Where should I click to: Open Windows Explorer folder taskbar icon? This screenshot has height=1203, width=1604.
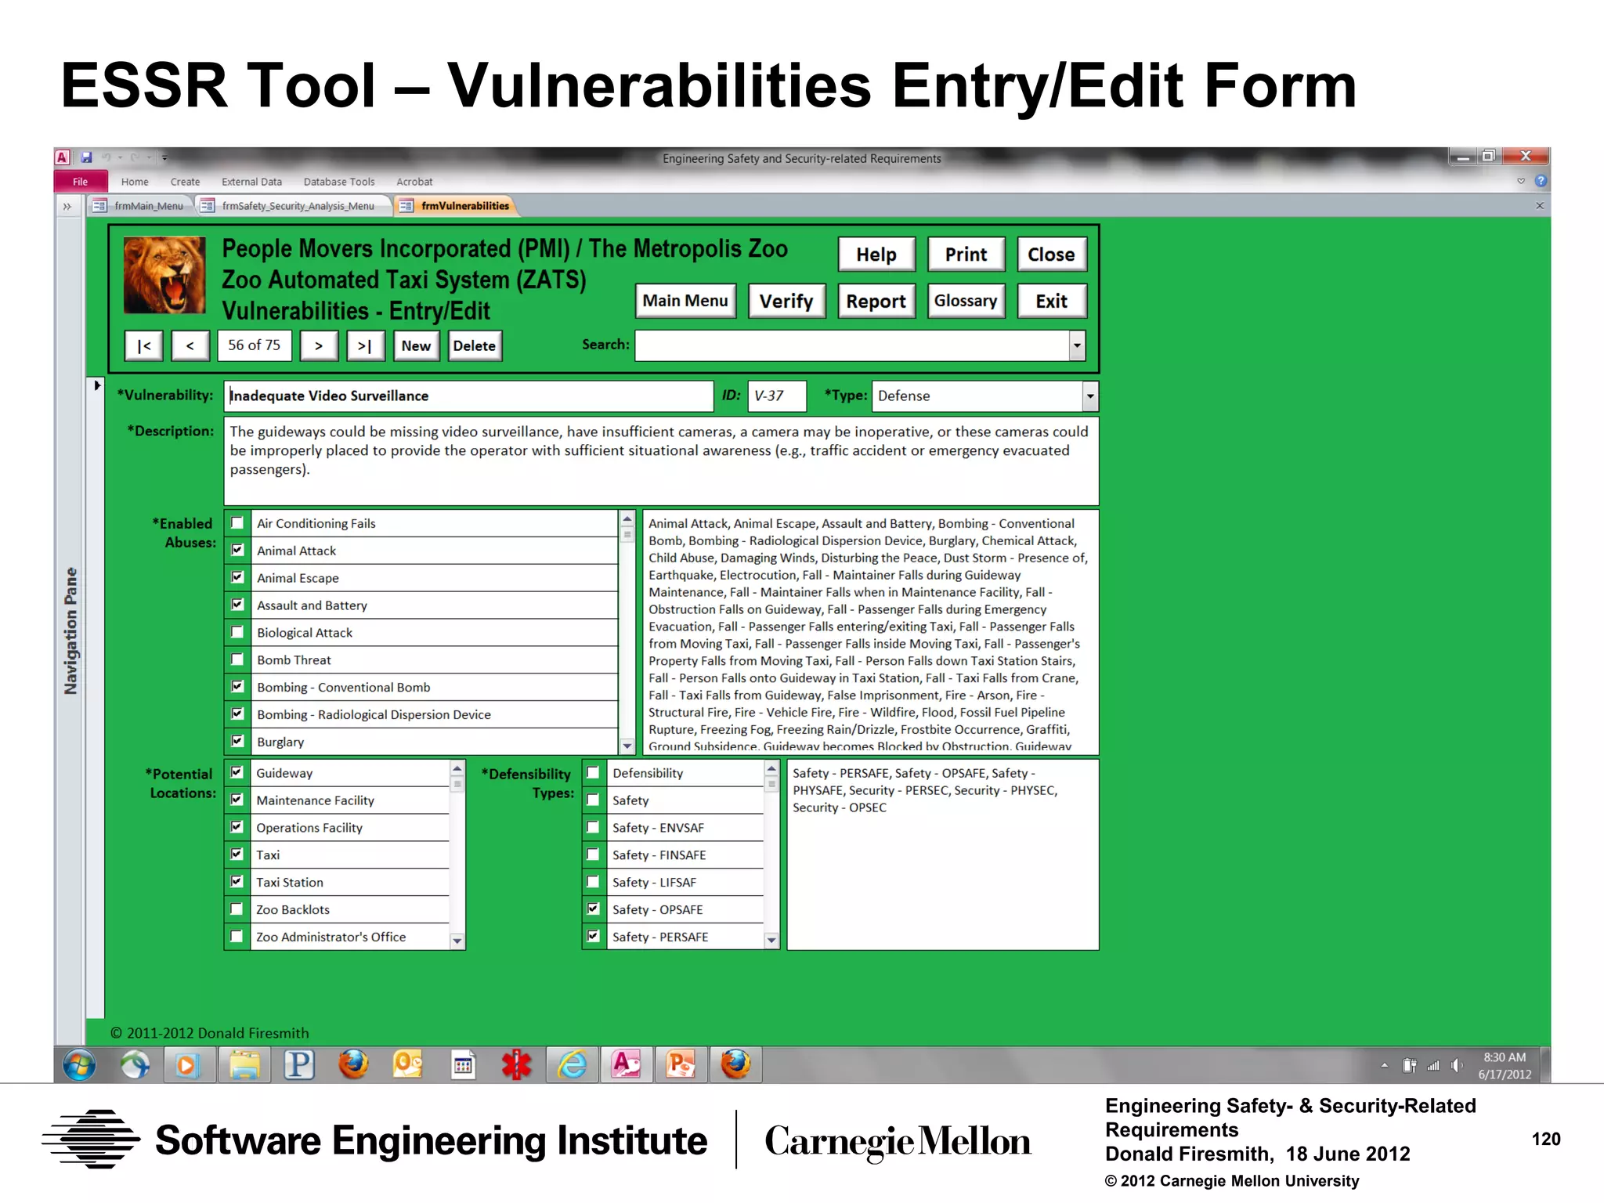click(x=244, y=1065)
